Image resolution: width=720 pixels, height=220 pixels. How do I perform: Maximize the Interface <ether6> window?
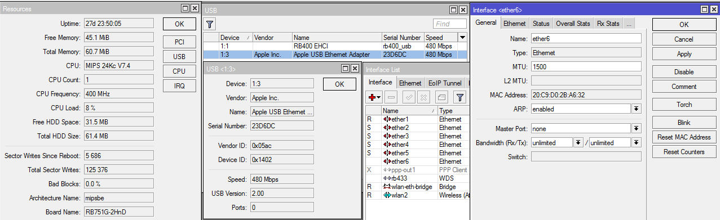tap(705, 10)
